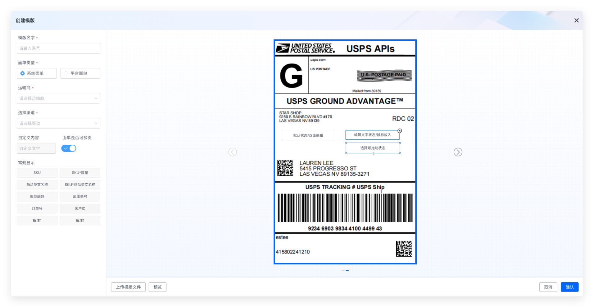Confirm with the 确认 button
This screenshot has width=594, height=308.
pos(569,287)
